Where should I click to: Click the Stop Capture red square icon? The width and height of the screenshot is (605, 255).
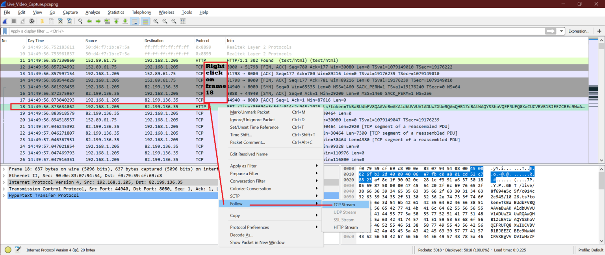[13, 21]
